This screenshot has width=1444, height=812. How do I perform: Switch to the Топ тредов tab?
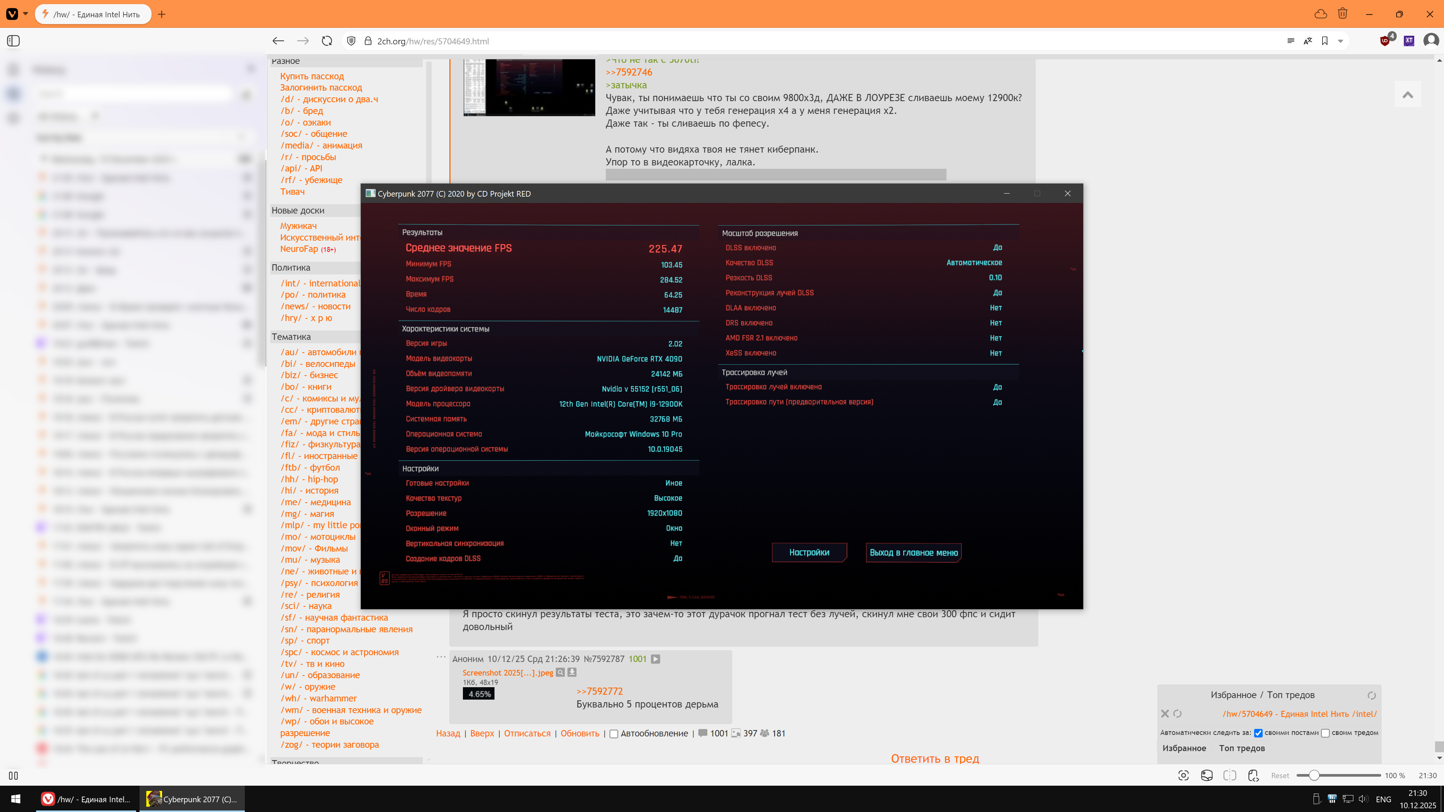click(1242, 748)
